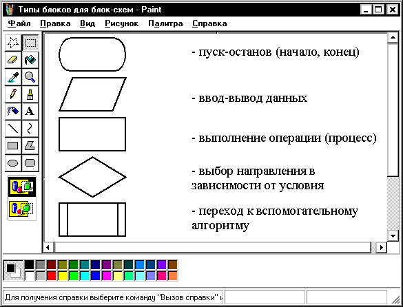Maximize the Paint window

click(379, 10)
